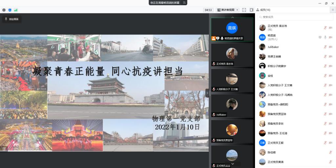336x168 pixels.
Task: Select the 昆琪 screen-sharing video tile
Action: (232, 30)
